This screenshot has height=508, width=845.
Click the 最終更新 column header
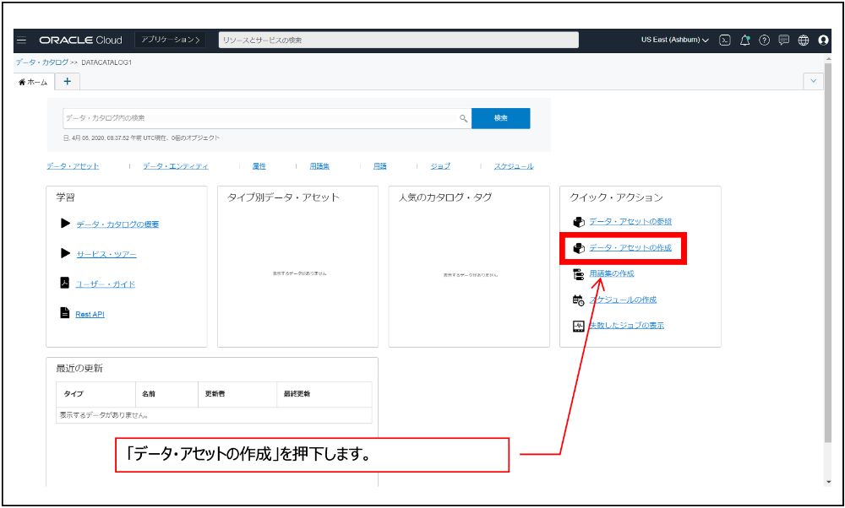point(324,394)
